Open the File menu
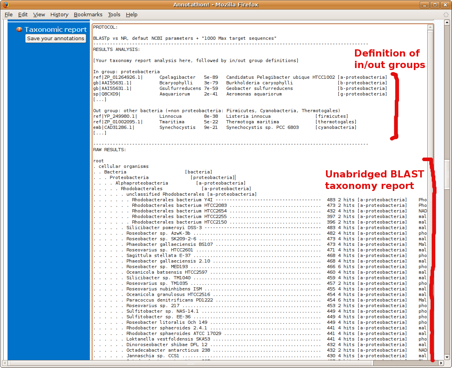452x368 pixels. pyautogui.click(x=9, y=14)
